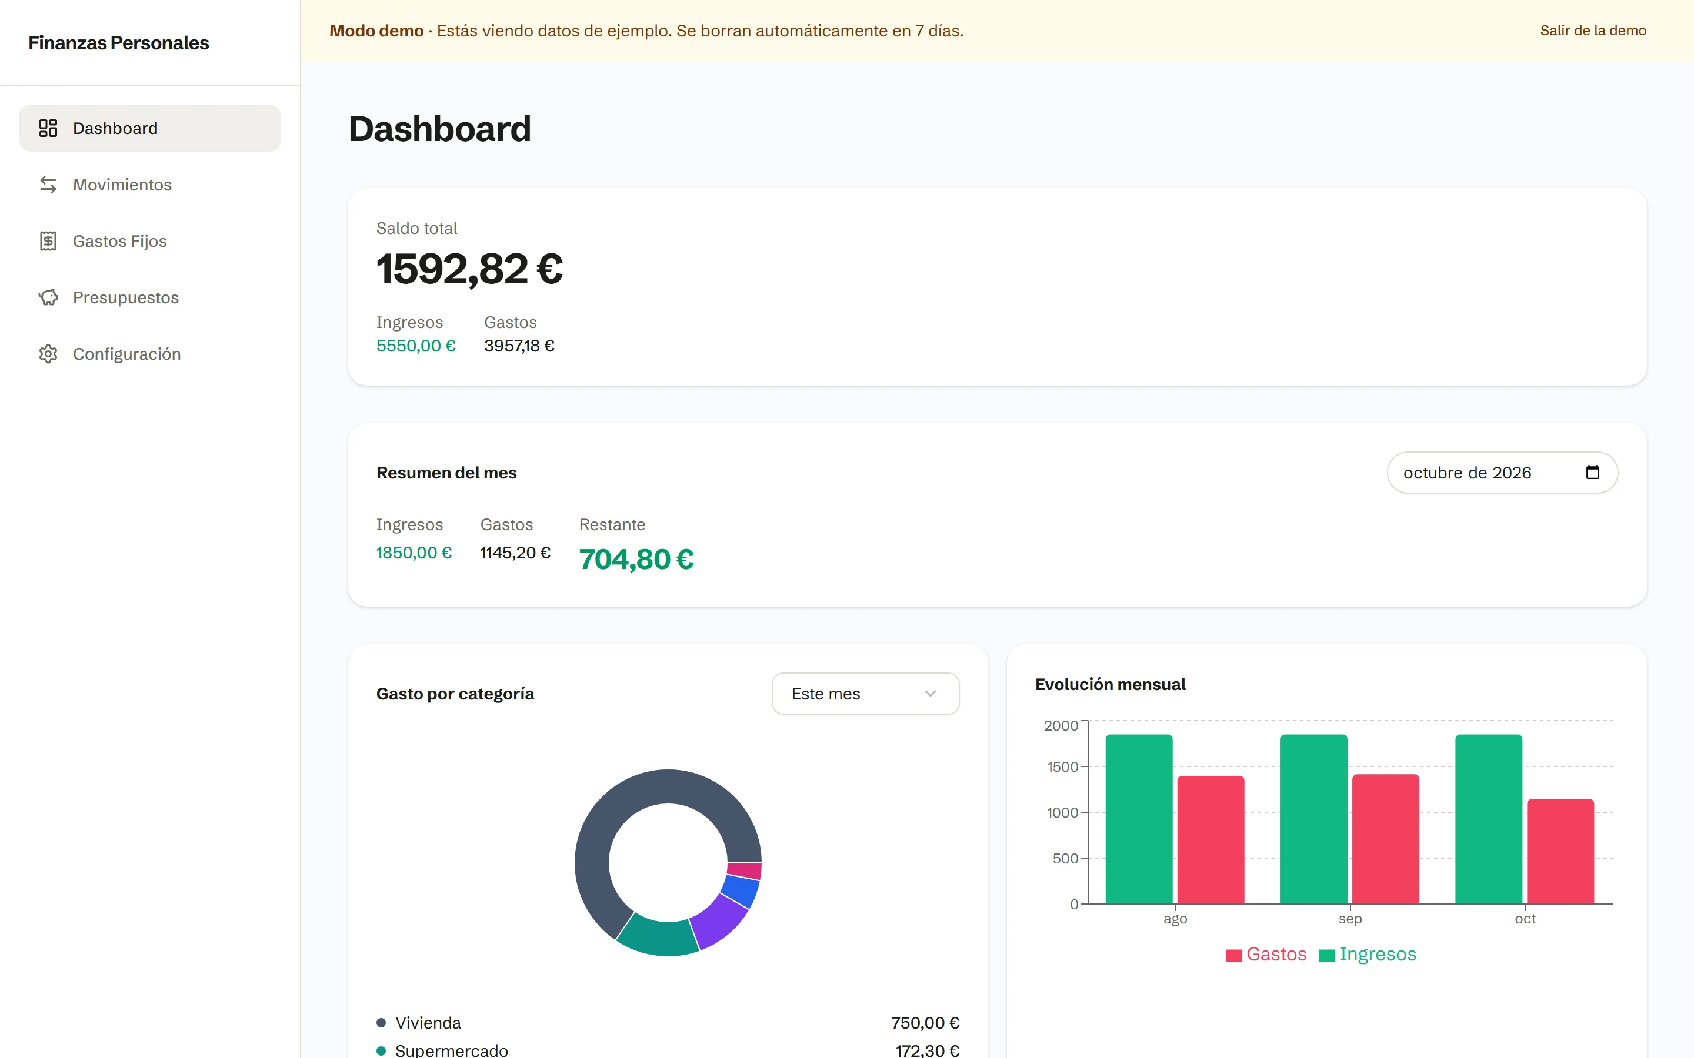1694x1058 pixels.
Task: Click the Movimientos arrows icon
Action: pos(48,185)
